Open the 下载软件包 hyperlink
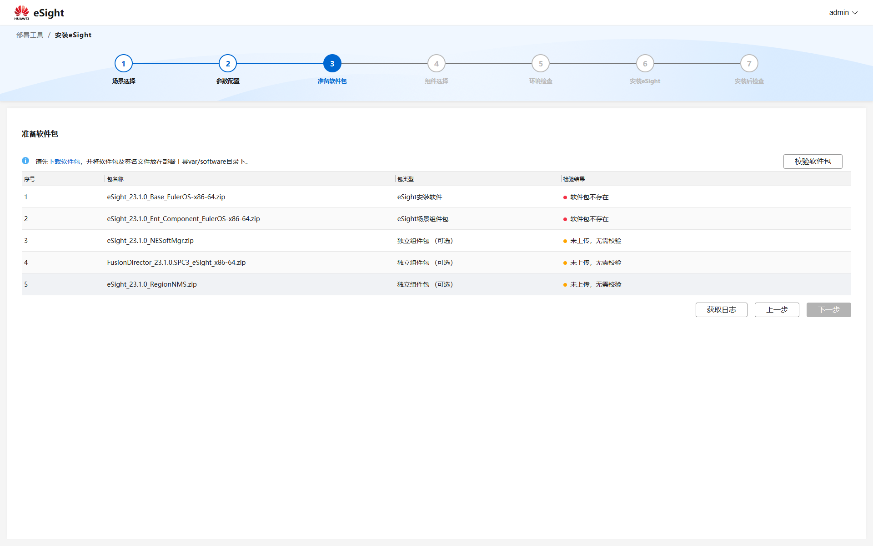 point(64,162)
